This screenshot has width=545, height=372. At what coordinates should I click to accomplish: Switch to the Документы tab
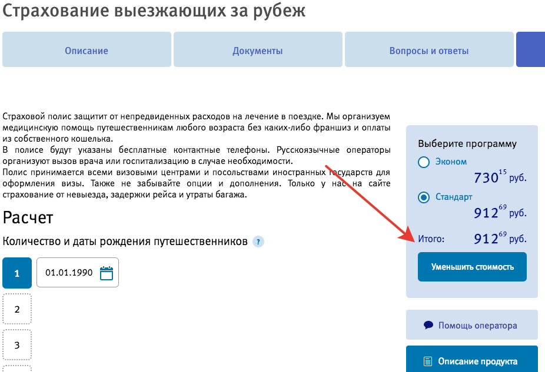(257, 49)
